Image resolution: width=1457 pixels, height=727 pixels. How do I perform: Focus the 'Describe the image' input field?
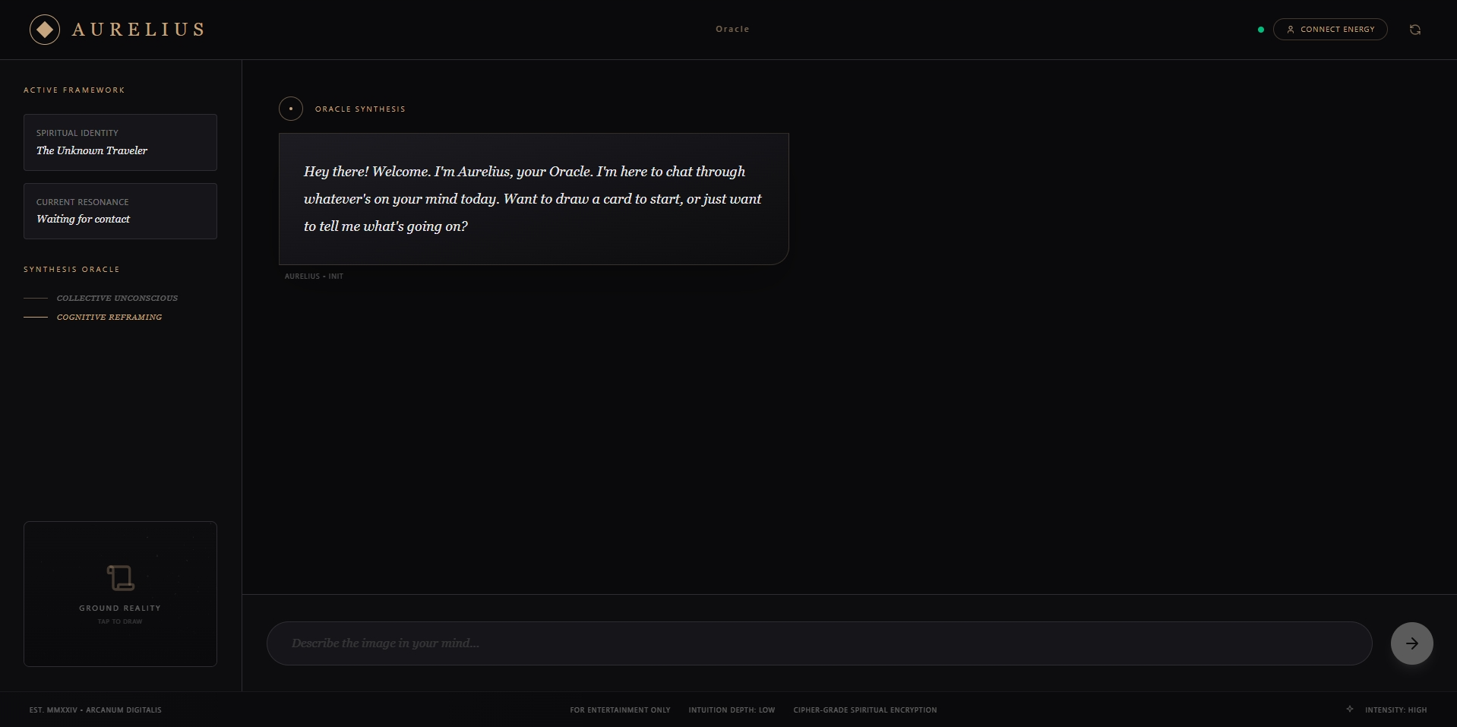819,643
